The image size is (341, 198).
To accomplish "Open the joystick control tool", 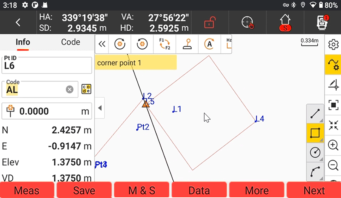I will 187,44.
